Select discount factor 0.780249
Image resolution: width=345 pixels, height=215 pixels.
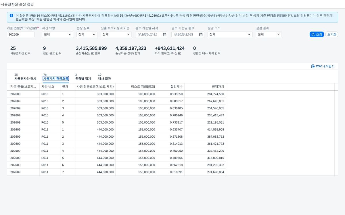pos(176,115)
